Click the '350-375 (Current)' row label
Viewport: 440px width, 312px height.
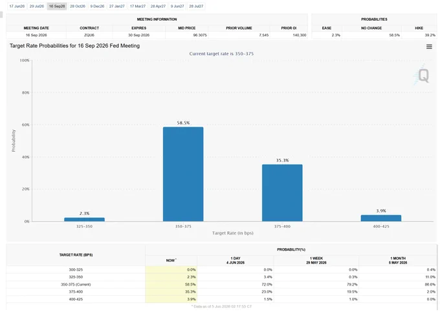[x=76, y=285]
